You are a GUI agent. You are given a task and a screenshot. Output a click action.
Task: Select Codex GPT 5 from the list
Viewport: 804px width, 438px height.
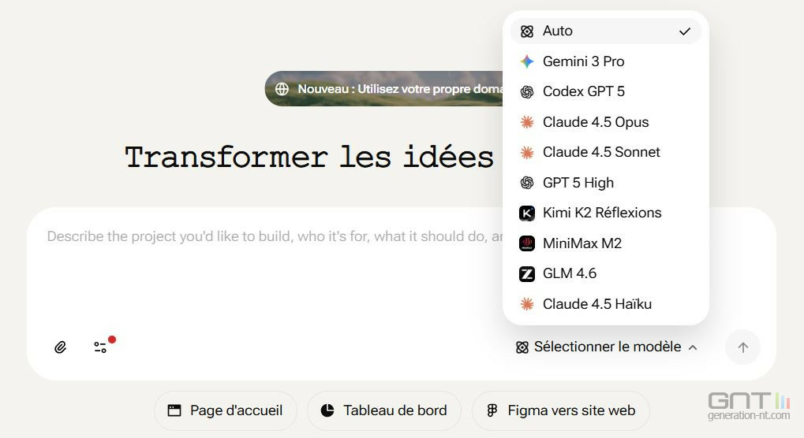point(584,91)
